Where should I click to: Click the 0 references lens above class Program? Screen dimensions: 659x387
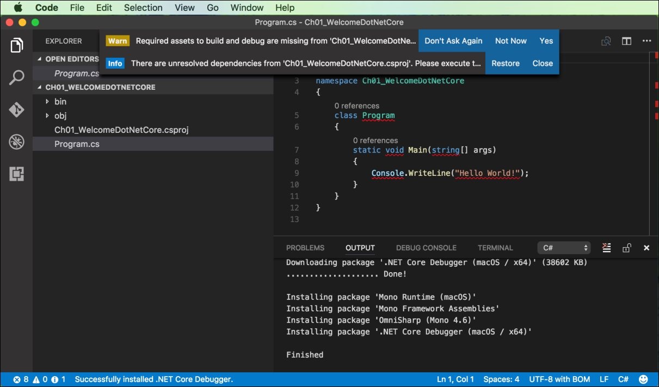(357, 106)
